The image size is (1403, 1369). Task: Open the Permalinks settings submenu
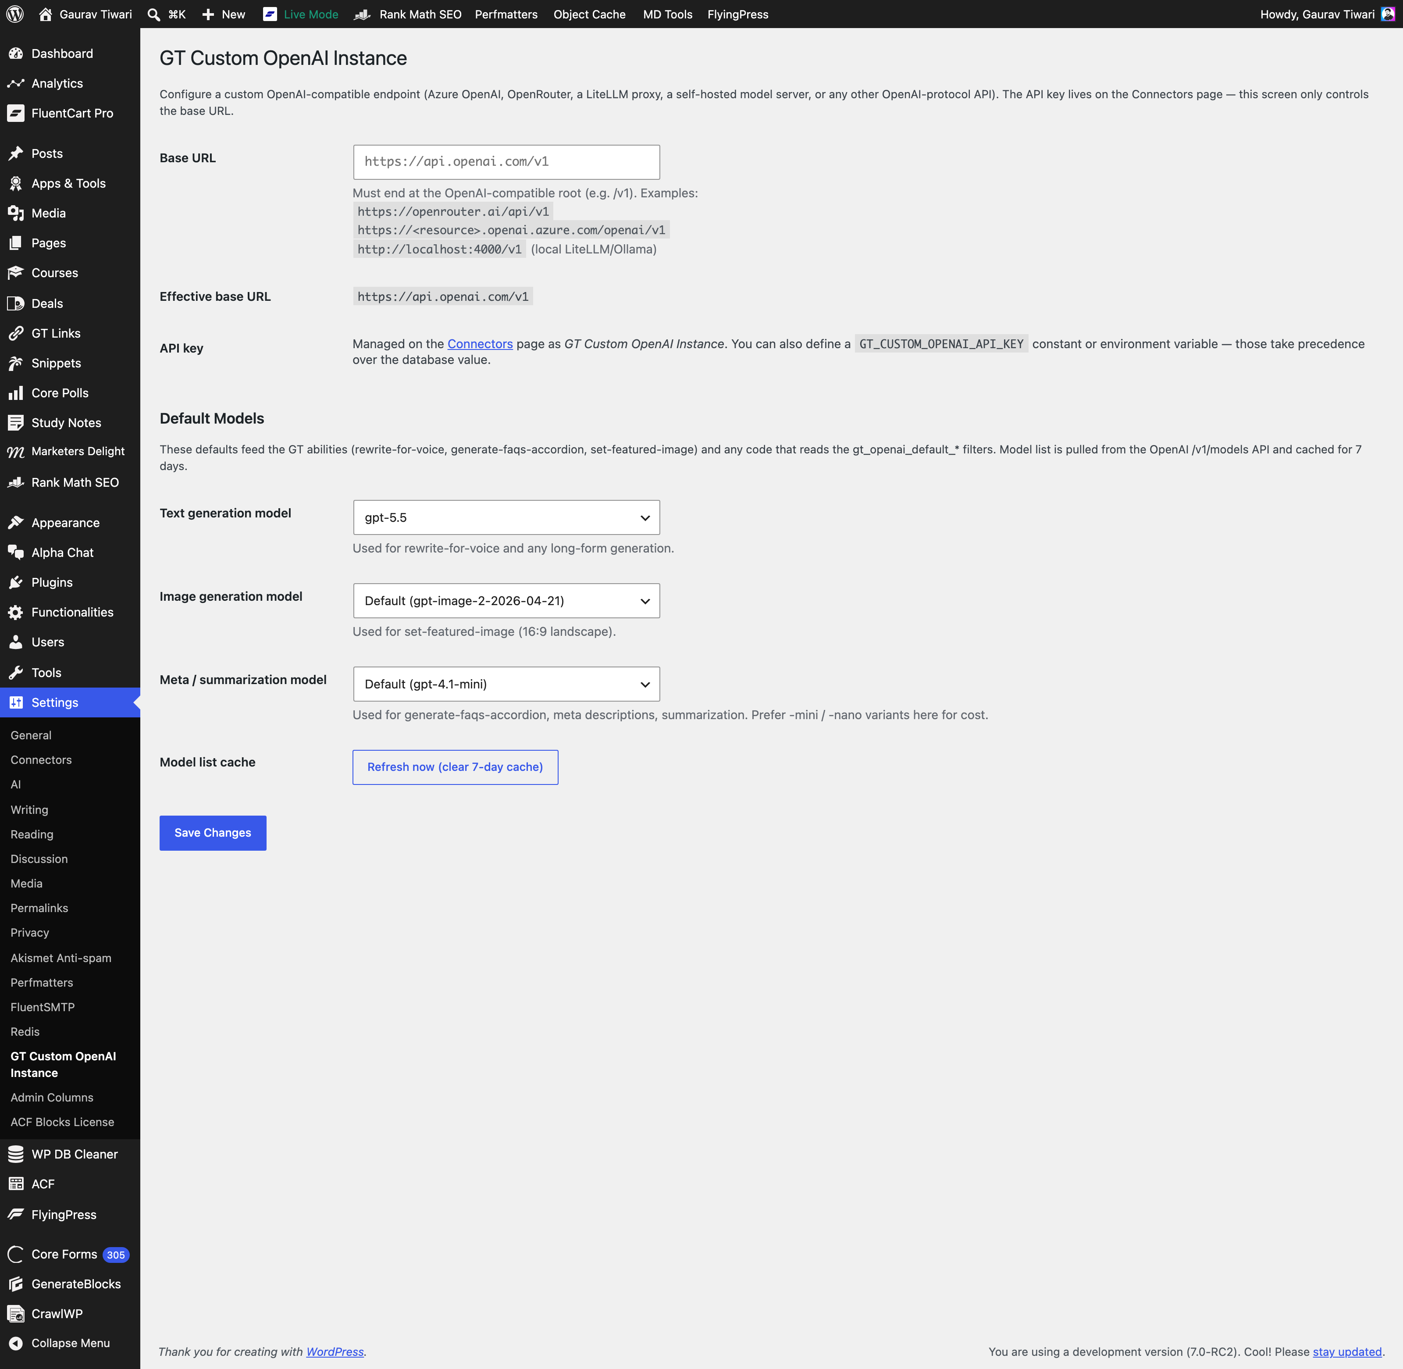(39, 908)
